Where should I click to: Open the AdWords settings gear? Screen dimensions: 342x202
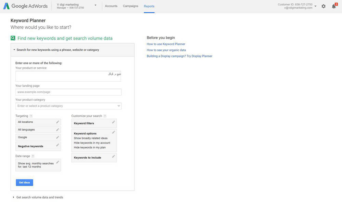(x=324, y=6)
